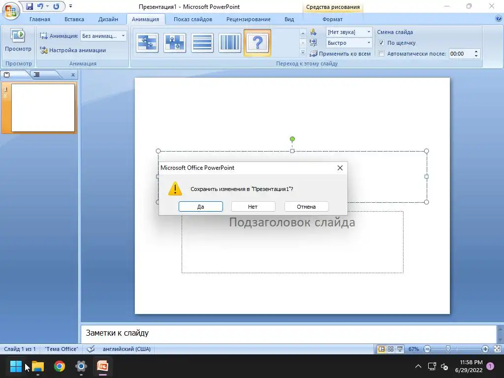Open quick access toolbar customization arrow
The height and width of the screenshot is (378, 504).
(x=70, y=6)
